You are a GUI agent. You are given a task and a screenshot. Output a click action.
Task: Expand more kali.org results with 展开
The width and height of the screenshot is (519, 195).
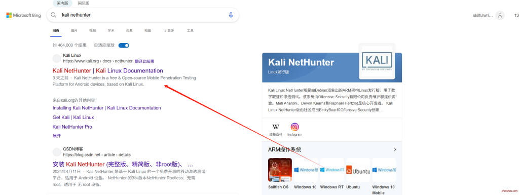[x=57, y=136]
